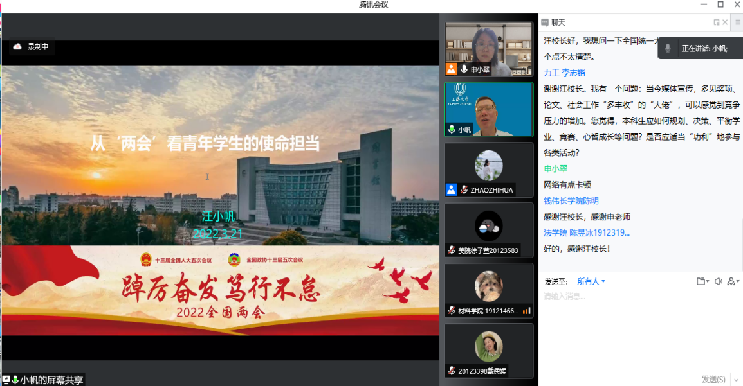Click muted mic icon for 美院徐子萱
Viewport: 743px width, 386px height.
point(452,250)
